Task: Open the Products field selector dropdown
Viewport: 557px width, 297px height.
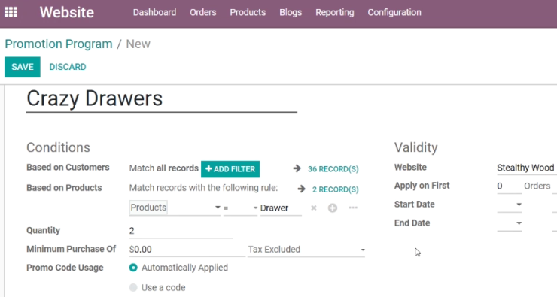Action: pyautogui.click(x=175, y=208)
